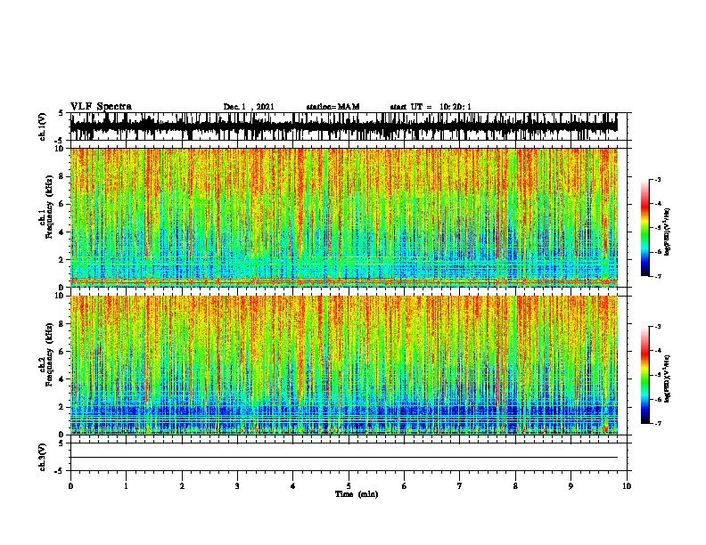Click inside the ch.2 frequency spectrogram

click(344, 365)
